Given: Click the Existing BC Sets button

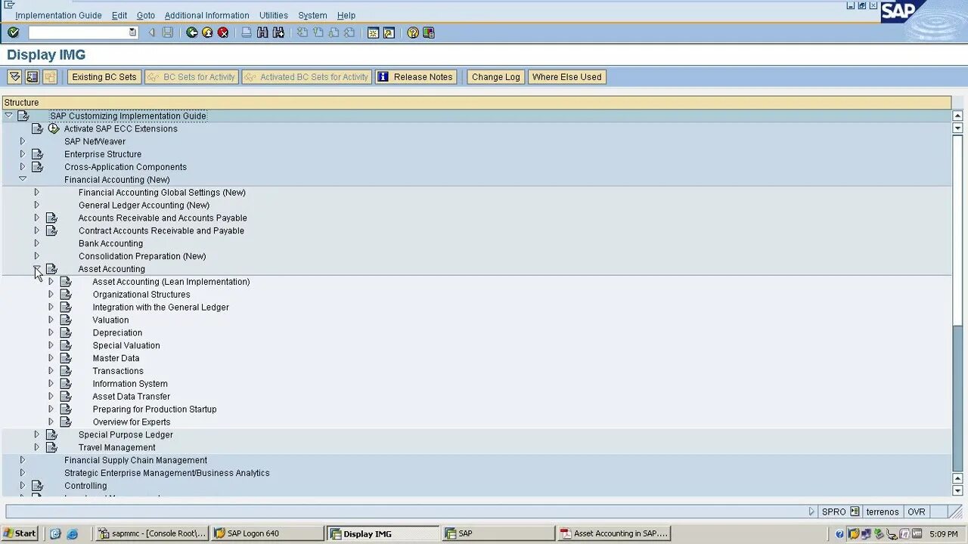Looking at the screenshot, I should (104, 77).
